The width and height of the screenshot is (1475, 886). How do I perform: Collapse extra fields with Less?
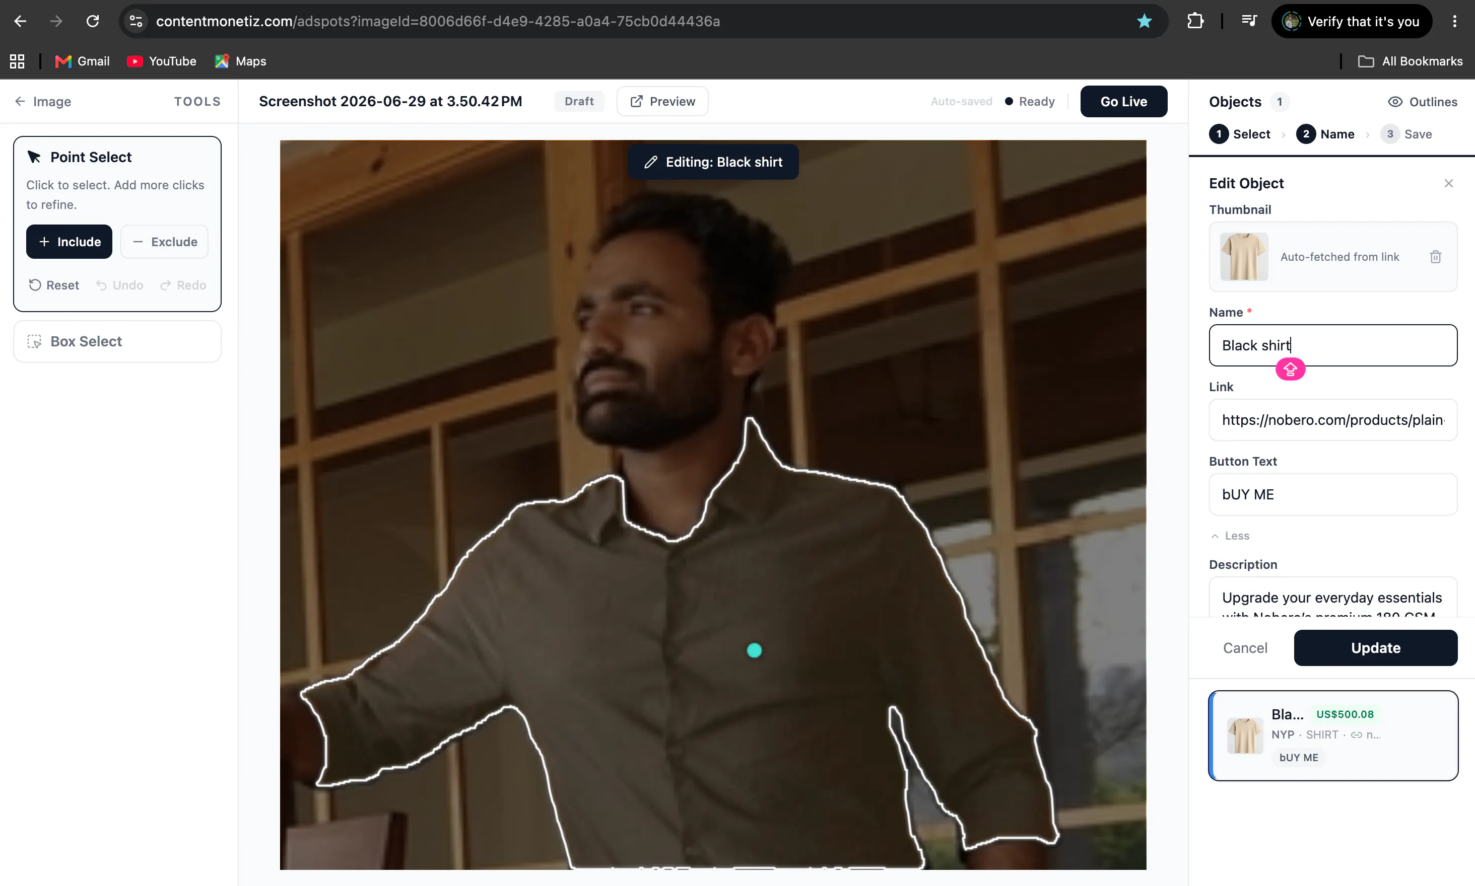click(x=1230, y=536)
